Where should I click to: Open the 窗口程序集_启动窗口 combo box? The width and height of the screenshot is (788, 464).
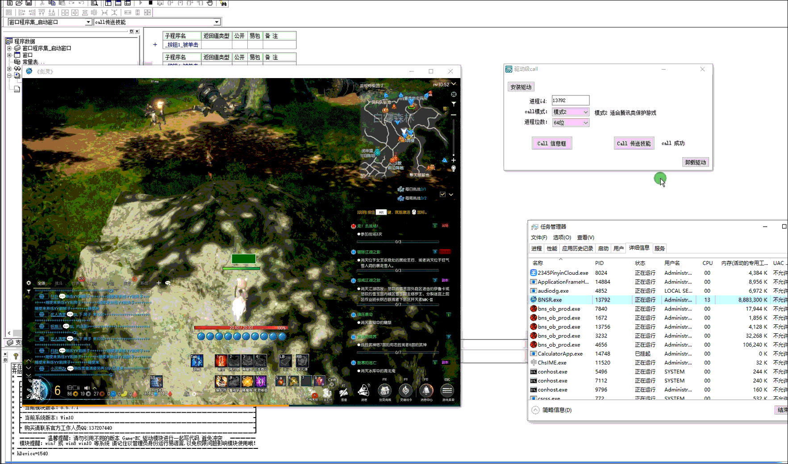50,22
